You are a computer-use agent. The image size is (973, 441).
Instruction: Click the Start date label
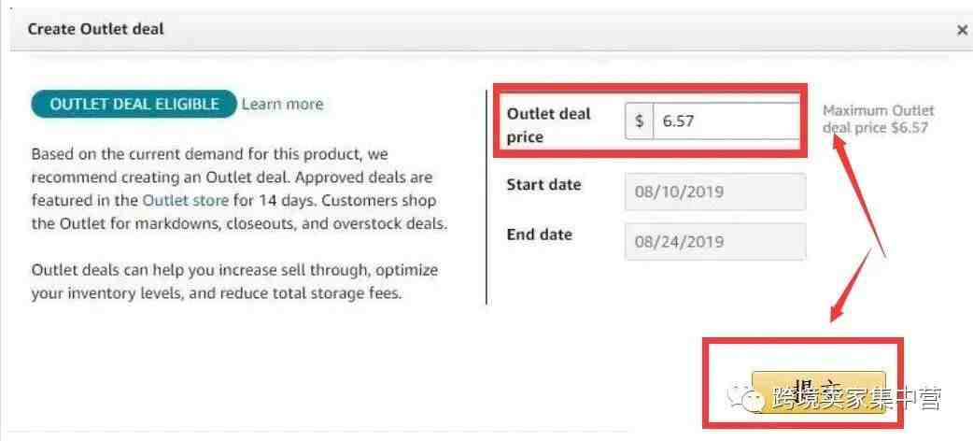tap(543, 184)
